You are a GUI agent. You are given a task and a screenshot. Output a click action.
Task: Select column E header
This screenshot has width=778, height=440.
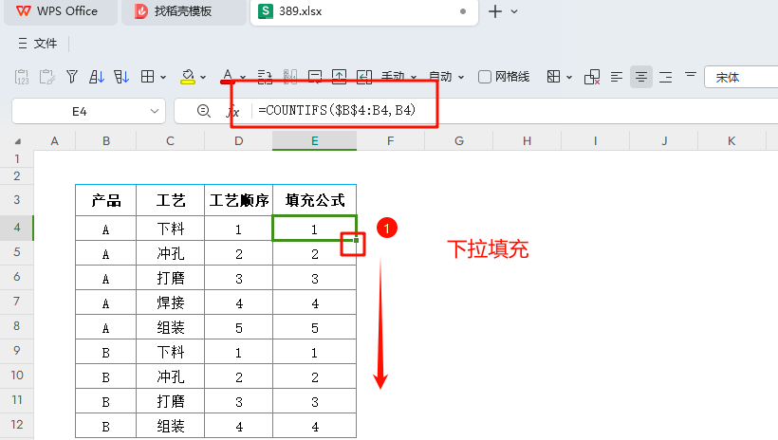click(x=315, y=141)
